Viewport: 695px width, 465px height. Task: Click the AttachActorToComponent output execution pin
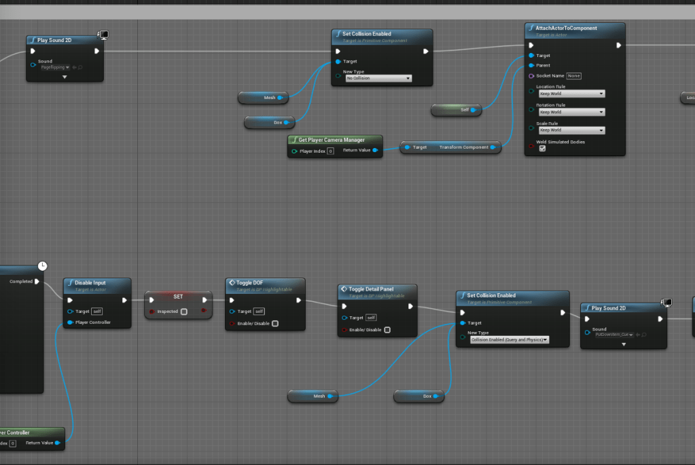[x=618, y=45]
